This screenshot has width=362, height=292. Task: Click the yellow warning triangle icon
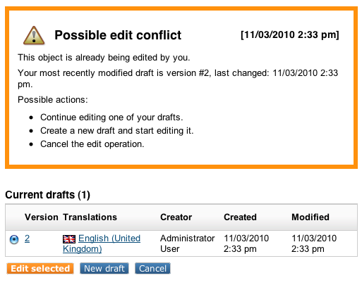point(34,35)
